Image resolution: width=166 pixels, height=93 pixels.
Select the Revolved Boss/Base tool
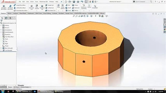click(10, 7)
